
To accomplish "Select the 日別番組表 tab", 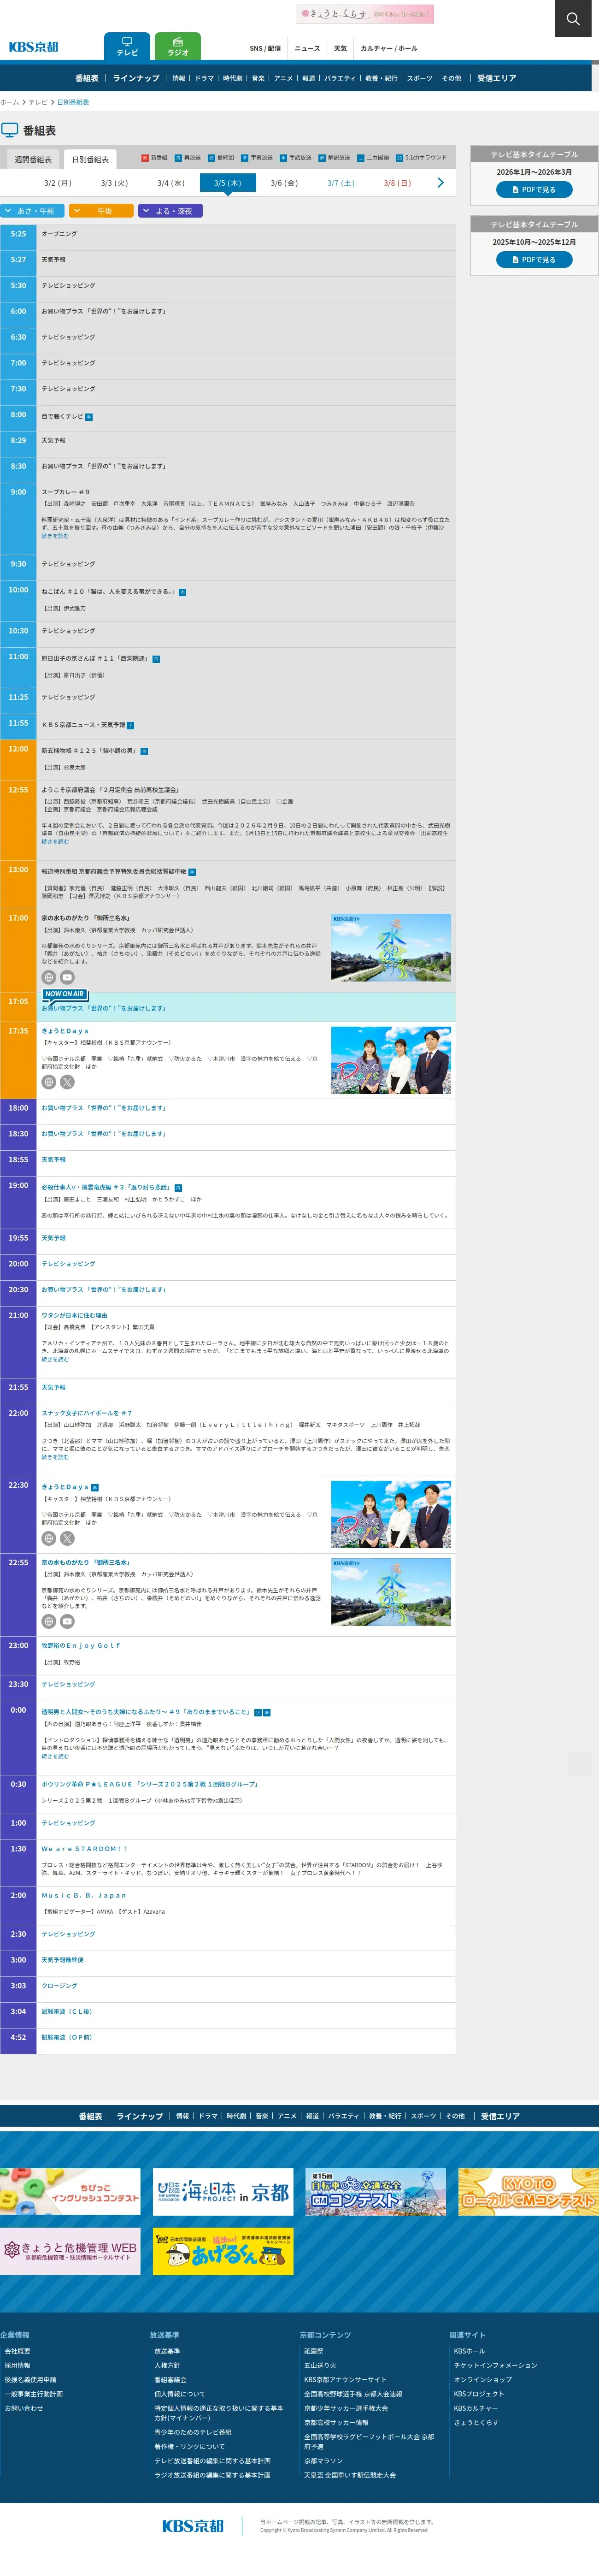I will point(90,160).
